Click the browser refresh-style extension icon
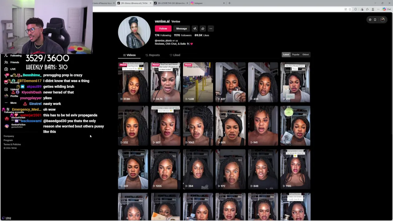The image size is (393, 221). (356, 9)
